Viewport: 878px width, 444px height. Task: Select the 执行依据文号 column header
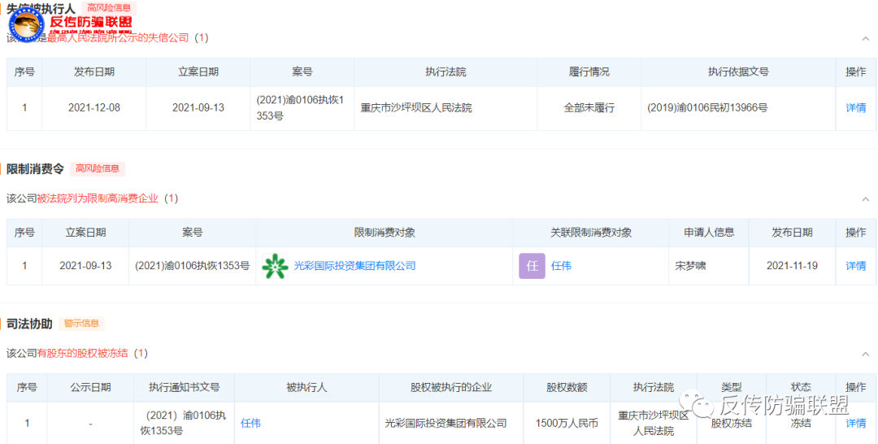click(x=738, y=72)
